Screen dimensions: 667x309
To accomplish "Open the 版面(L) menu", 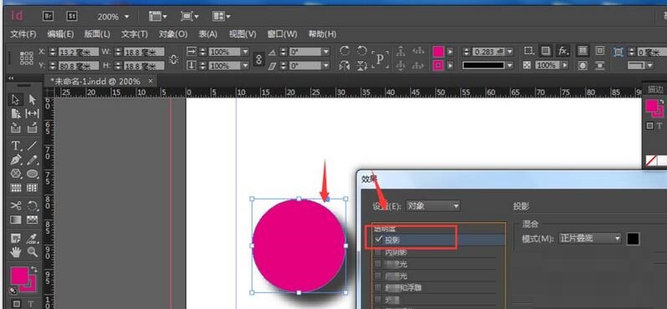I will coord(97,34).
